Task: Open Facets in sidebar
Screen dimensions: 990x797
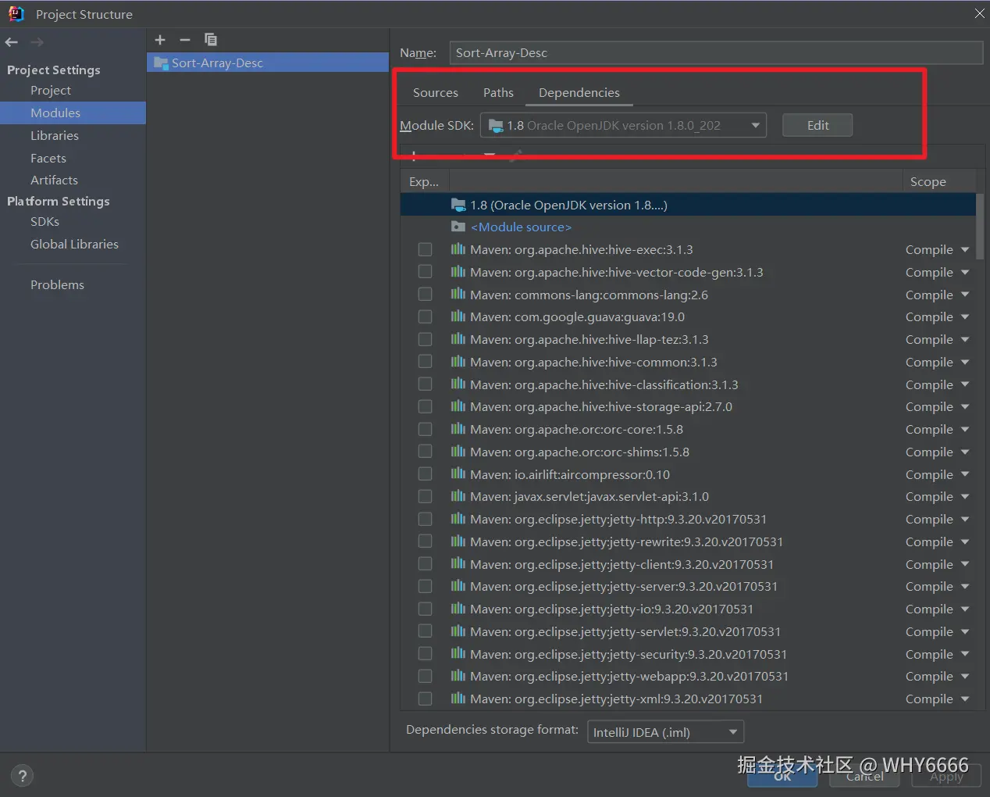Action: tap(48, 158)
